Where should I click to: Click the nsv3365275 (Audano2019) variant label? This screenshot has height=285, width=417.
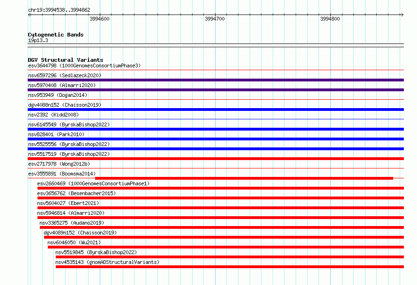click(72, 223)
